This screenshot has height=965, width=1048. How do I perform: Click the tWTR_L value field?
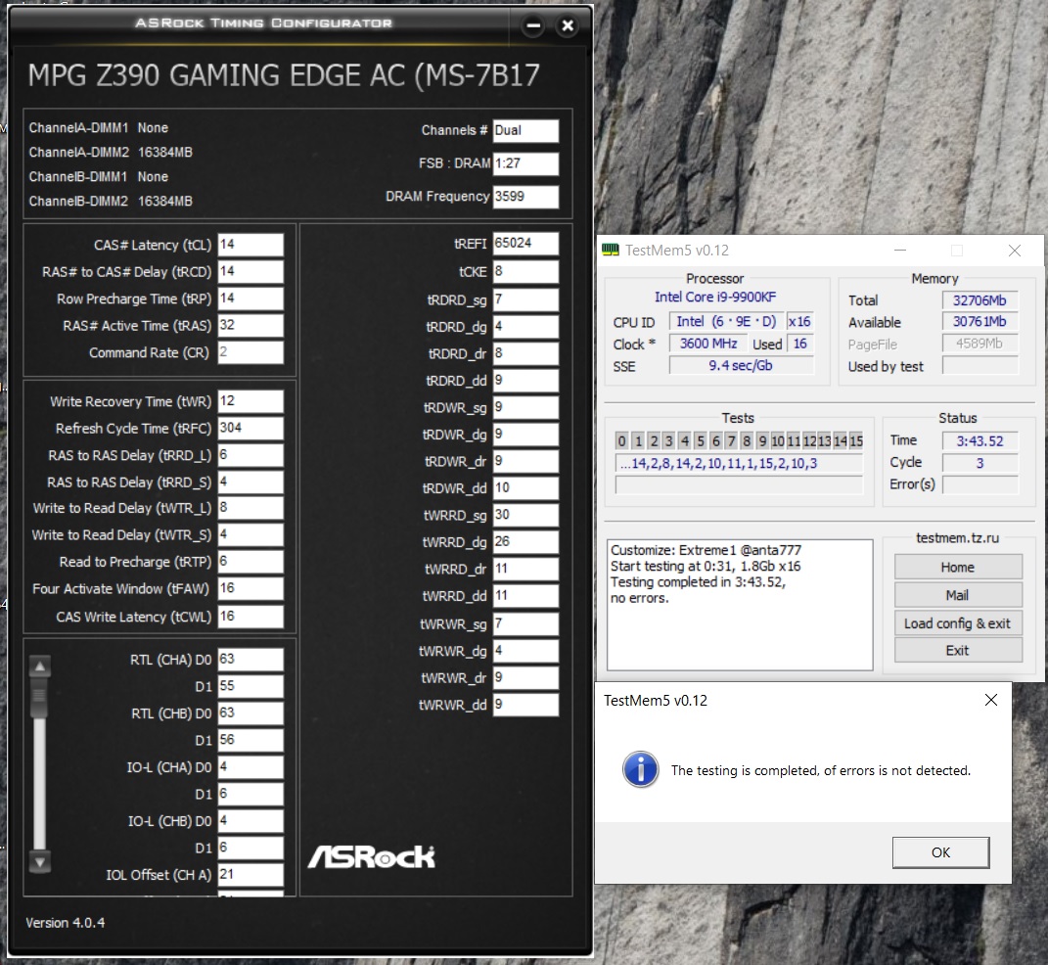pos(251,508)
